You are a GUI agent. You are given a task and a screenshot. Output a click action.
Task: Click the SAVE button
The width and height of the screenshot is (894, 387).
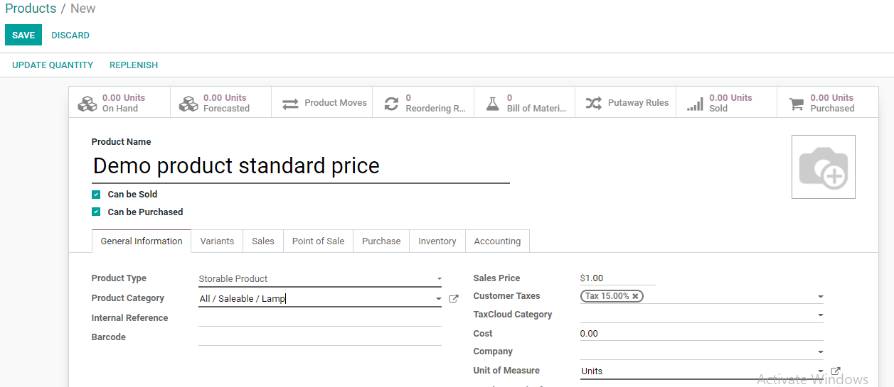point(23,36)
